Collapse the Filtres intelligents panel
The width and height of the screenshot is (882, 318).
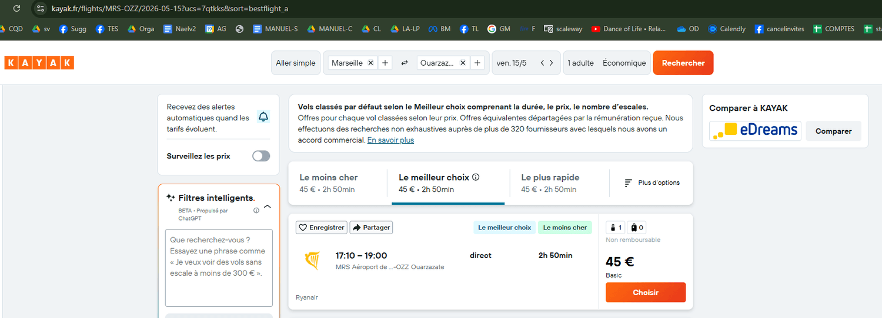tap(267, 207)
